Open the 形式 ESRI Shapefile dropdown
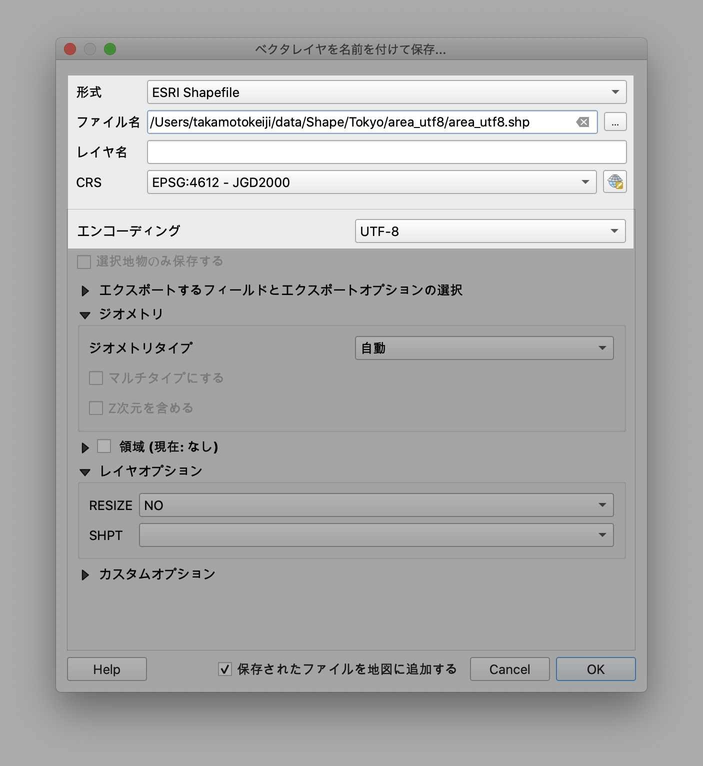 [386, 92]
